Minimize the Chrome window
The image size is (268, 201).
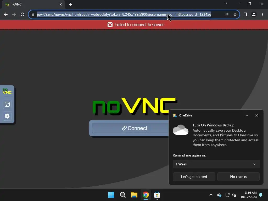[x=238, y=4]
